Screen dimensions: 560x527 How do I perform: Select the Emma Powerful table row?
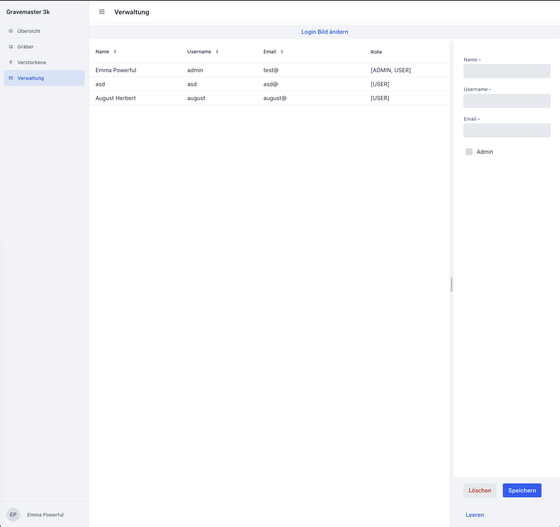[269, 70]
